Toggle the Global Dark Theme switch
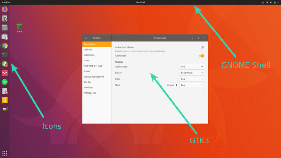This screenshot has height=158, width=281. click(x=201, y=47)
